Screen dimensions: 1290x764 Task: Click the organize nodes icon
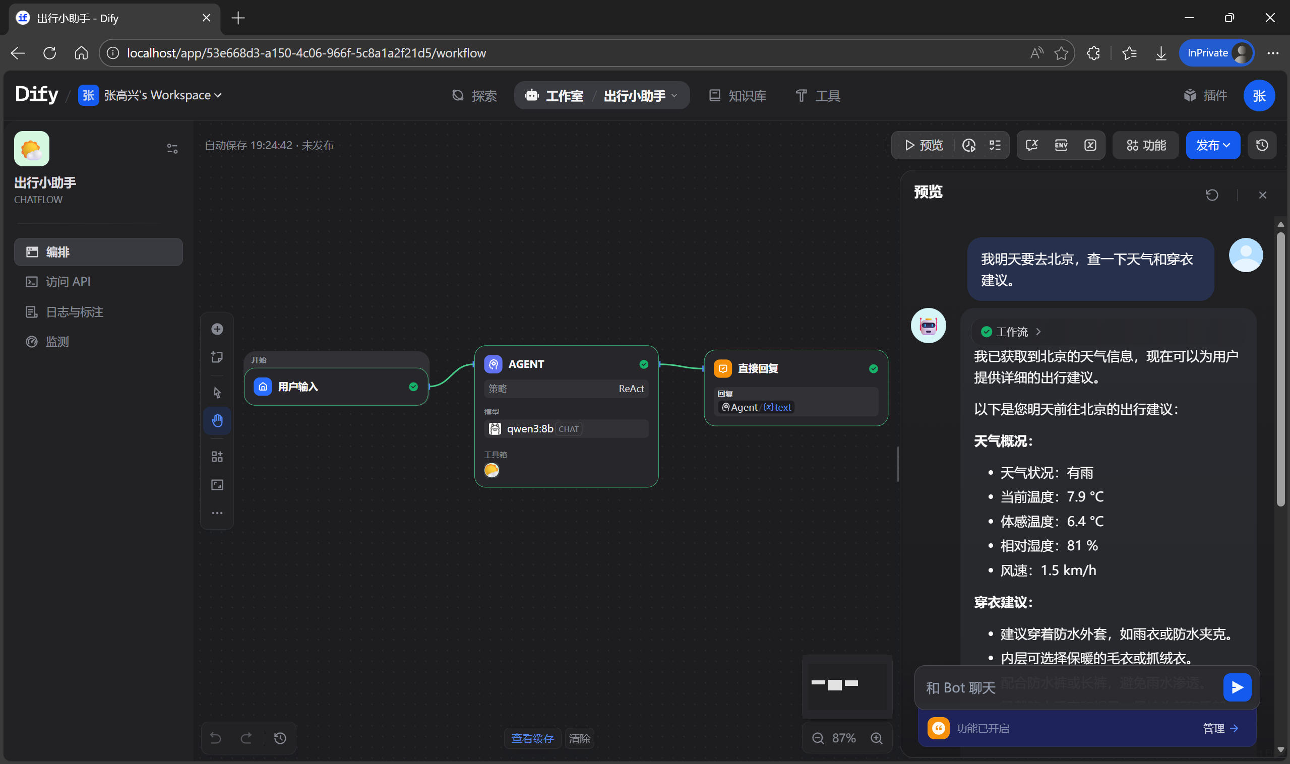click(217, 457)
